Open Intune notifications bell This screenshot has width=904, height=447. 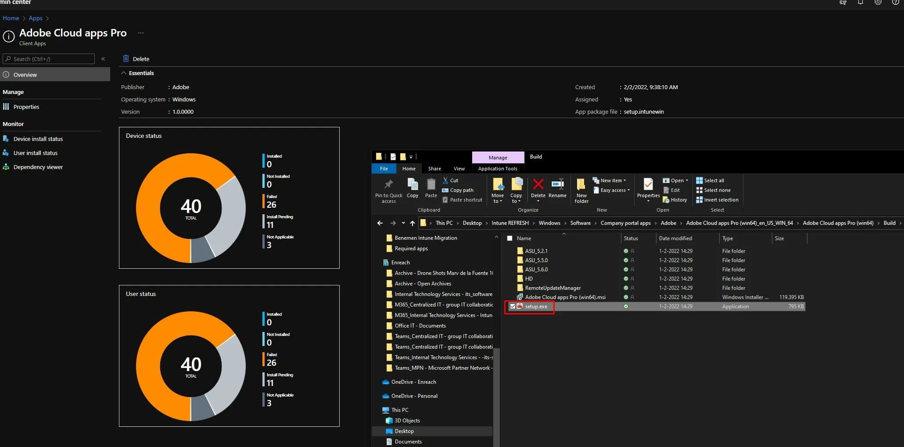[861, 2]
